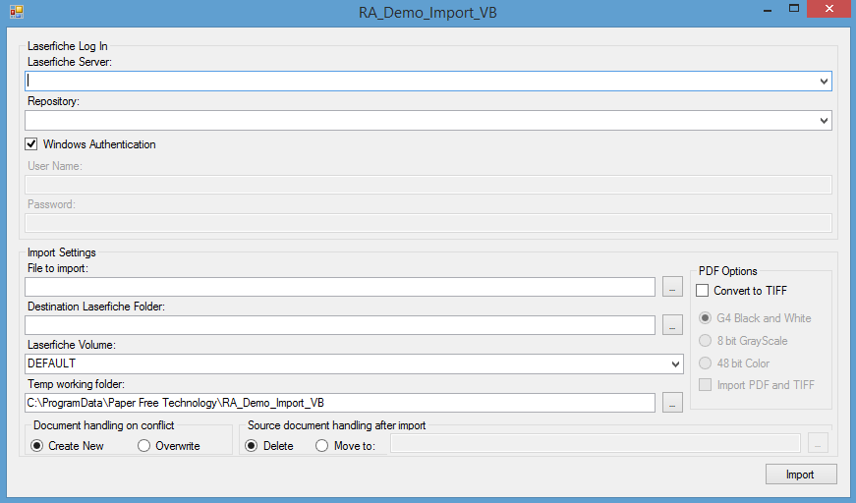Click the application icon in the title bar
The width and height of the screenshot is (856, 503).
(17, 12)
